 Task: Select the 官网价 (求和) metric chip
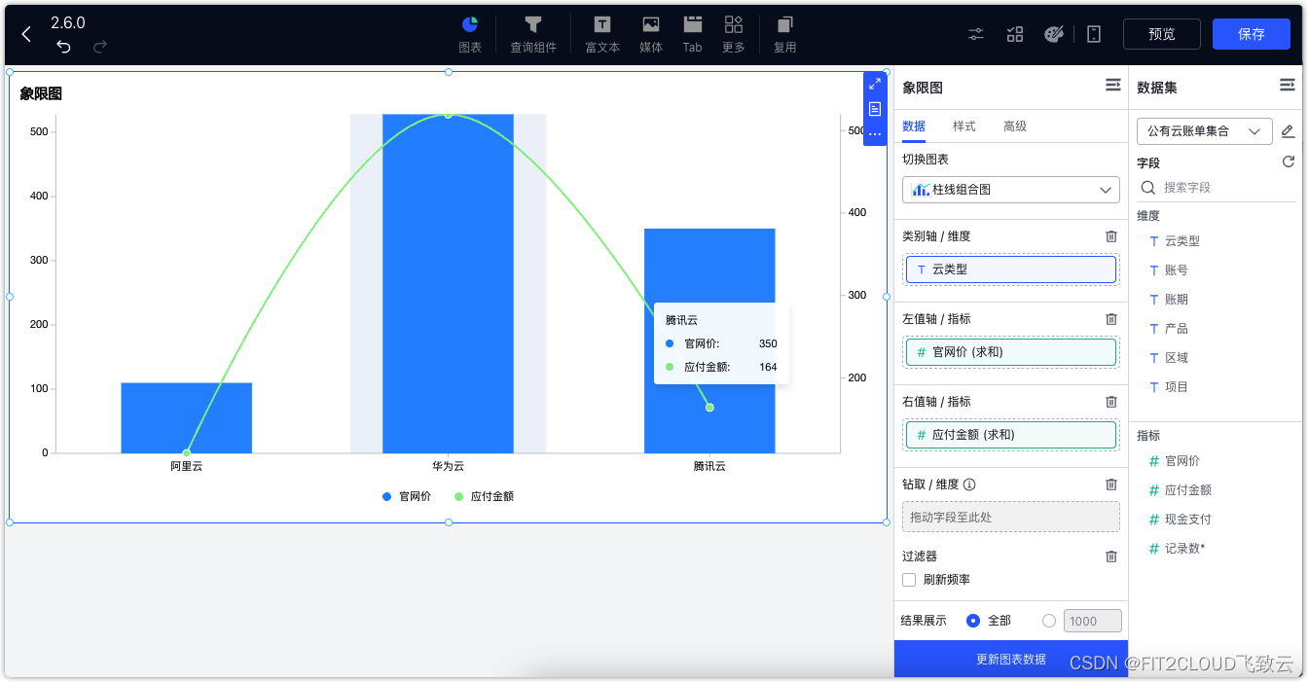pyautogui.click(x=1011, y=352)
